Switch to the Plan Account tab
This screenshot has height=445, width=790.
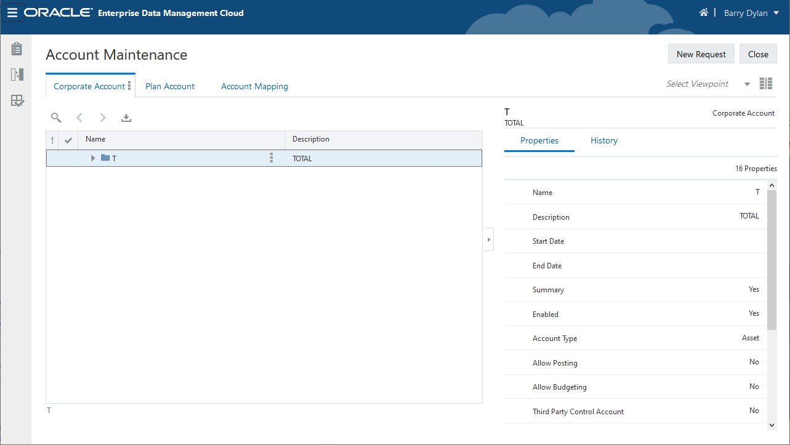170,86
